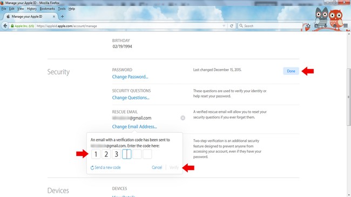The image size is (351, 197).
Task: Click the fifth empty code box
Action: tap(137, 154)
